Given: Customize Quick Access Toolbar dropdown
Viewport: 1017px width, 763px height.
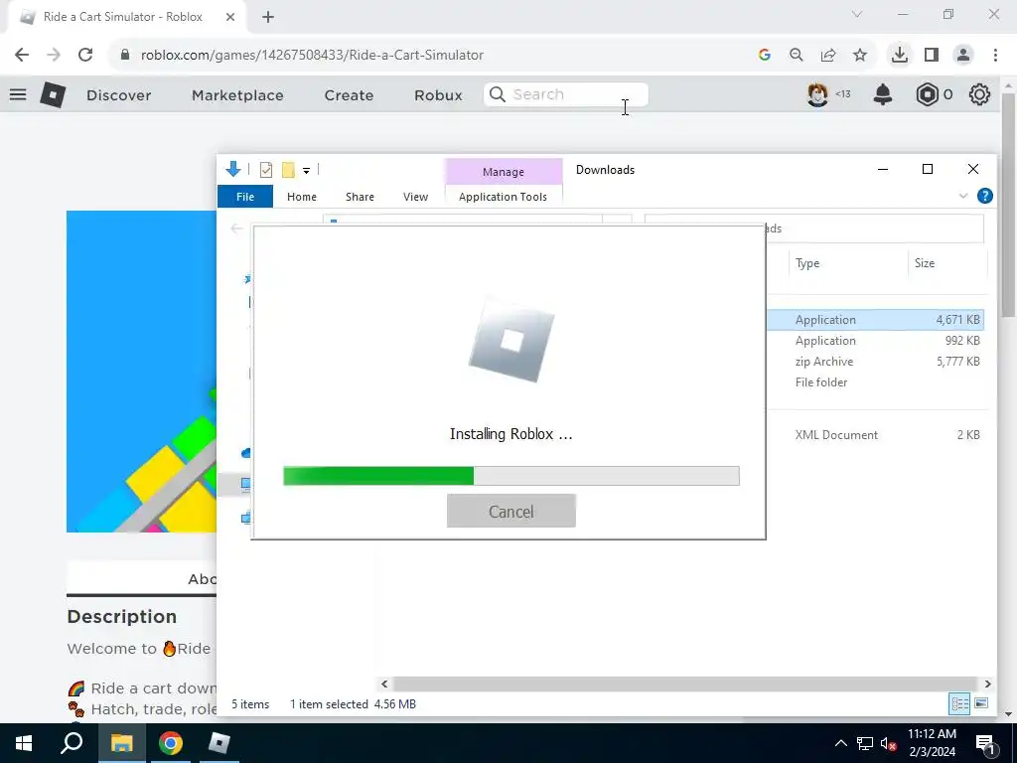Looking at the screenshot, I should click(306, 171).
